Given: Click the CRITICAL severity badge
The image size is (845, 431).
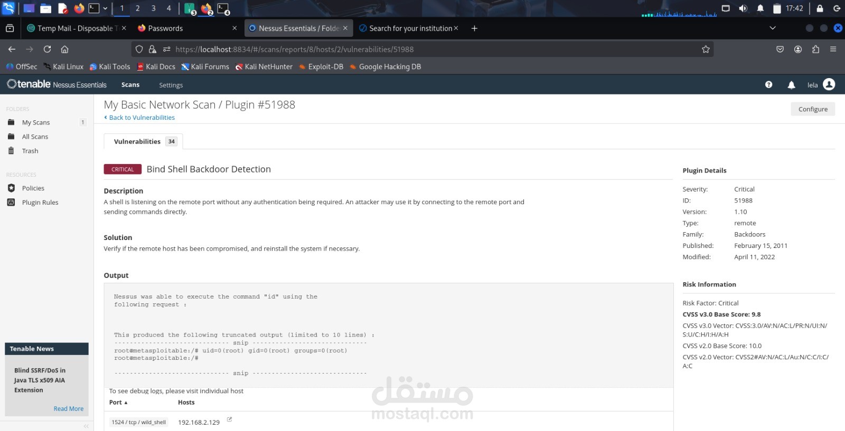Looking at the screenshot, I should click(123, 169).
